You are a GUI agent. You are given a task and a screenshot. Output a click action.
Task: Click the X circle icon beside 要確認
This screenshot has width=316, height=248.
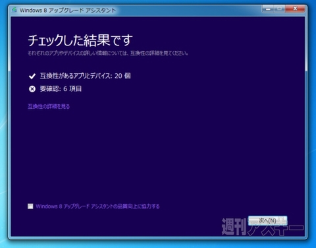click(x=32, y=89)
